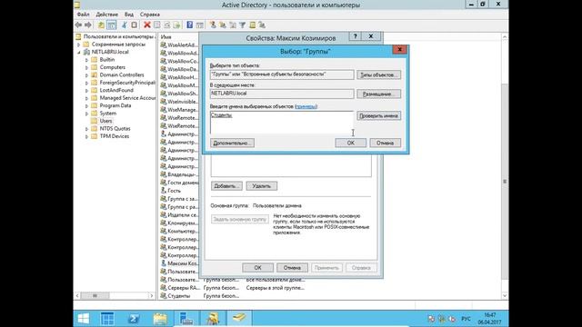This screenshot has width=582, height=327.
Task: Expand the Computers folder node
Action: point(86,67)
